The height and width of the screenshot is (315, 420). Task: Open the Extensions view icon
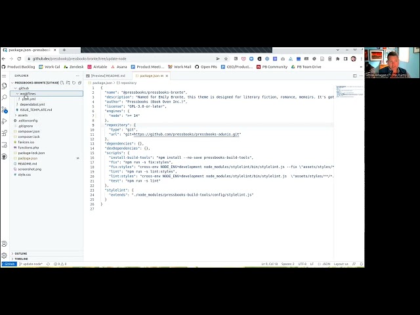click(x=5, y=133)
